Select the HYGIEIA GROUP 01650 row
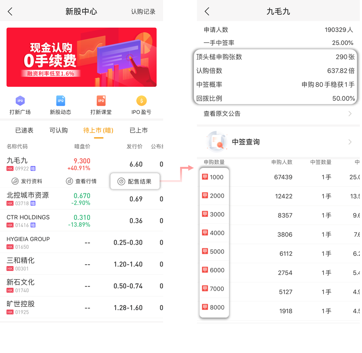 tap(81, 242)
